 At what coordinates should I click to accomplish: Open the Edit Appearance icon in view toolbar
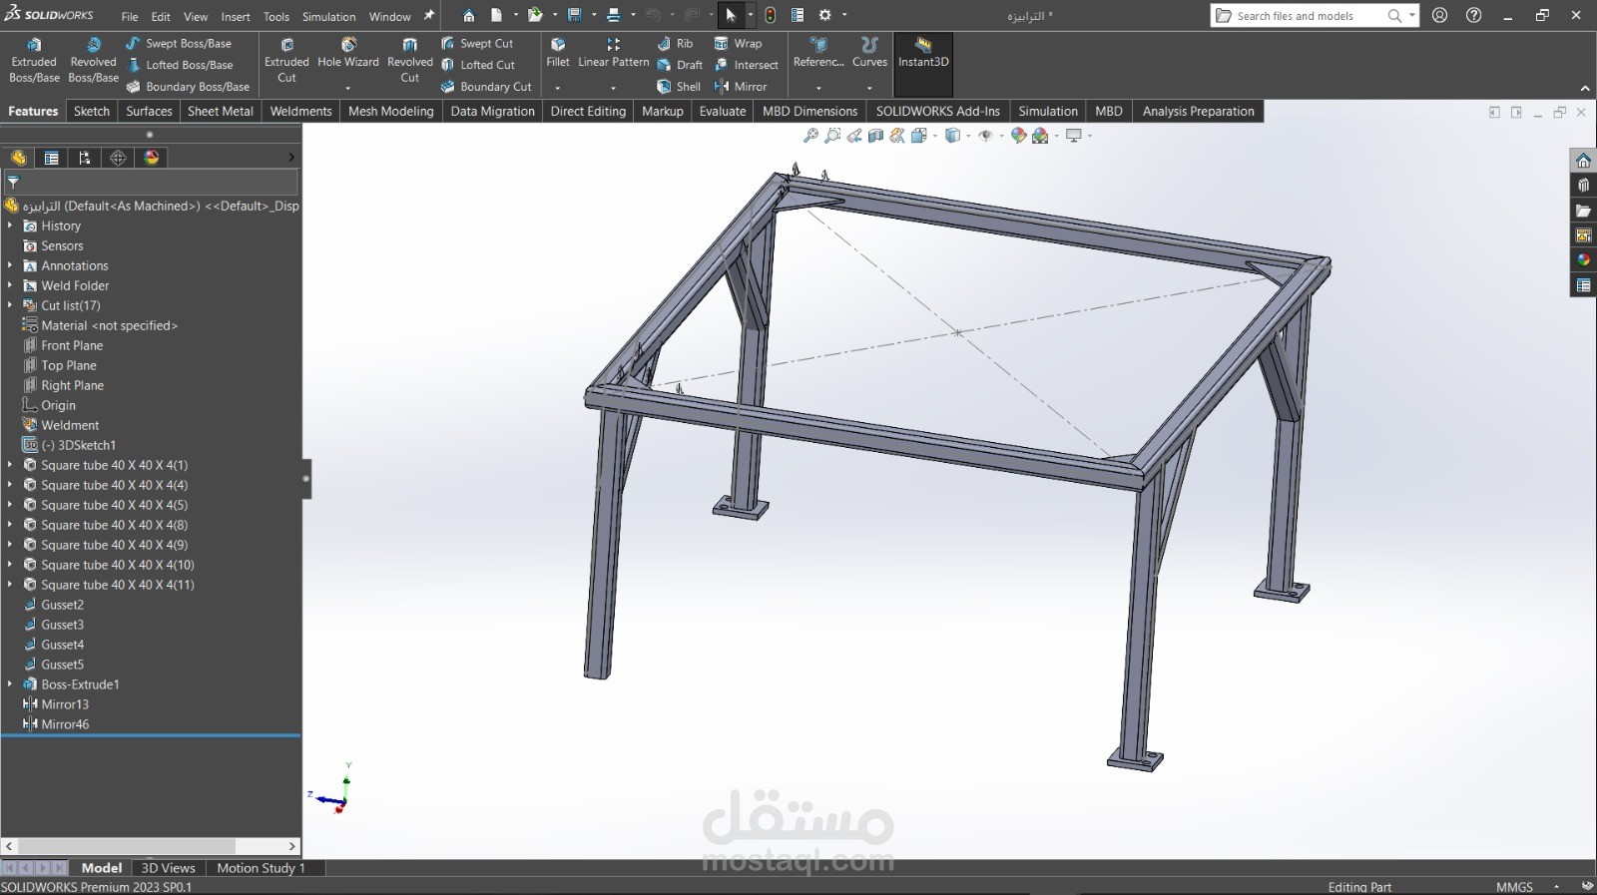(x=1018, y=136)
